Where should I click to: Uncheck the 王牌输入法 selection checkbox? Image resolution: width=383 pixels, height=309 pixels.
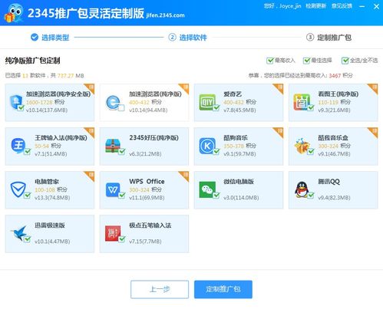click(27, 152)
